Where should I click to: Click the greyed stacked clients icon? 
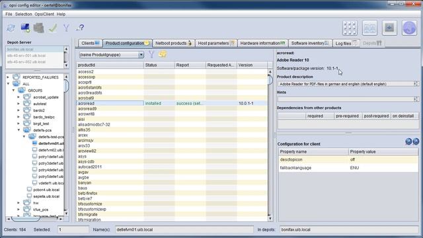pyautogui.click(x=39, y=28)
